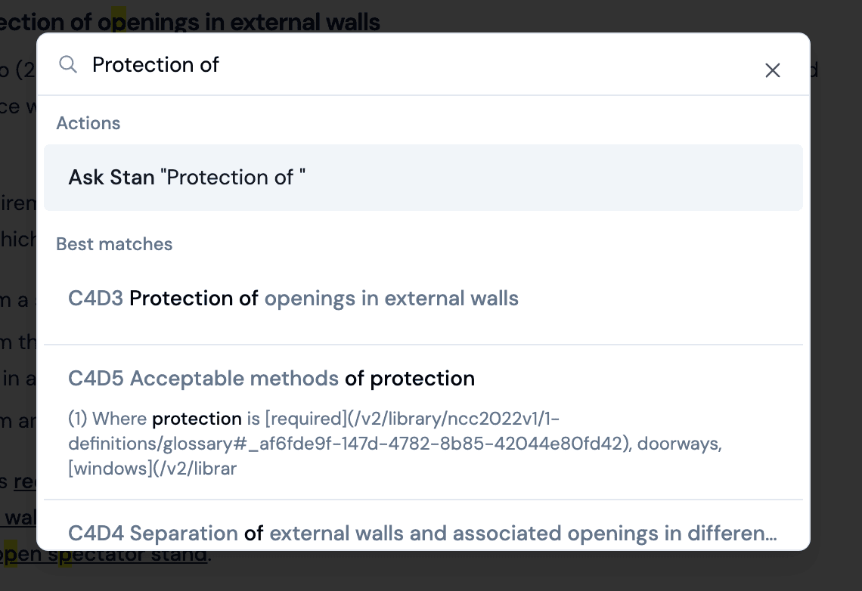Click the X icon to close search

pos(772,70)
